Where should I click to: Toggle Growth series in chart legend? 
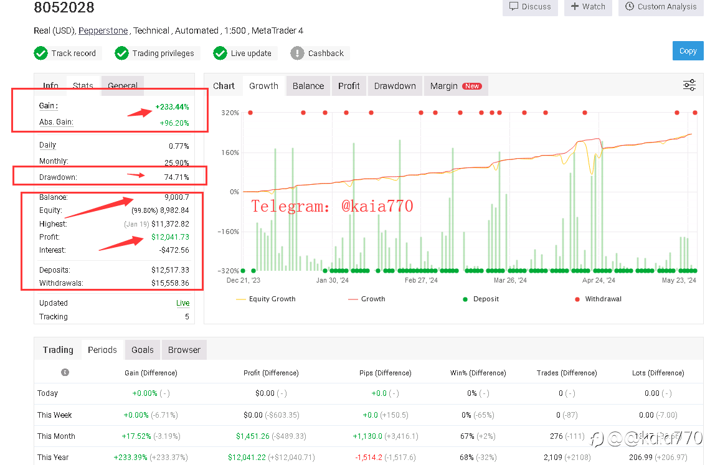coord(367,299)
